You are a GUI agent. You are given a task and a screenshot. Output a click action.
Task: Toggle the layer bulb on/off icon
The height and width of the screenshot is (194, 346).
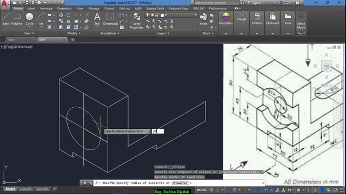pyautogui.click(x=148, y=15)
